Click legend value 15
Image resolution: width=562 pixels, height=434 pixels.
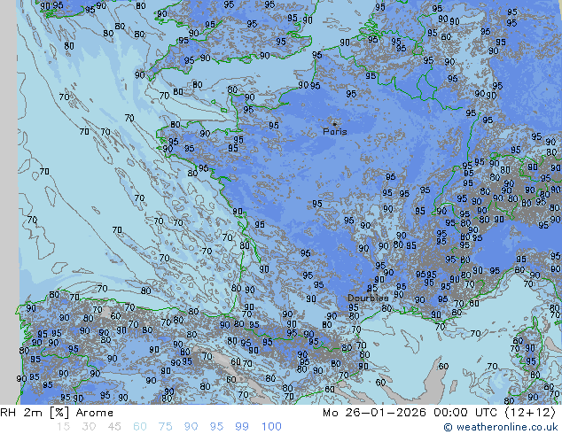[x=63, y=427]
